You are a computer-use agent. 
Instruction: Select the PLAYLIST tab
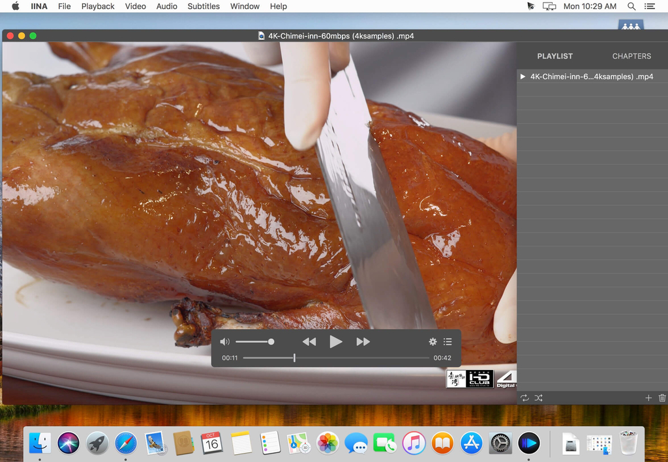pos(554,56)
